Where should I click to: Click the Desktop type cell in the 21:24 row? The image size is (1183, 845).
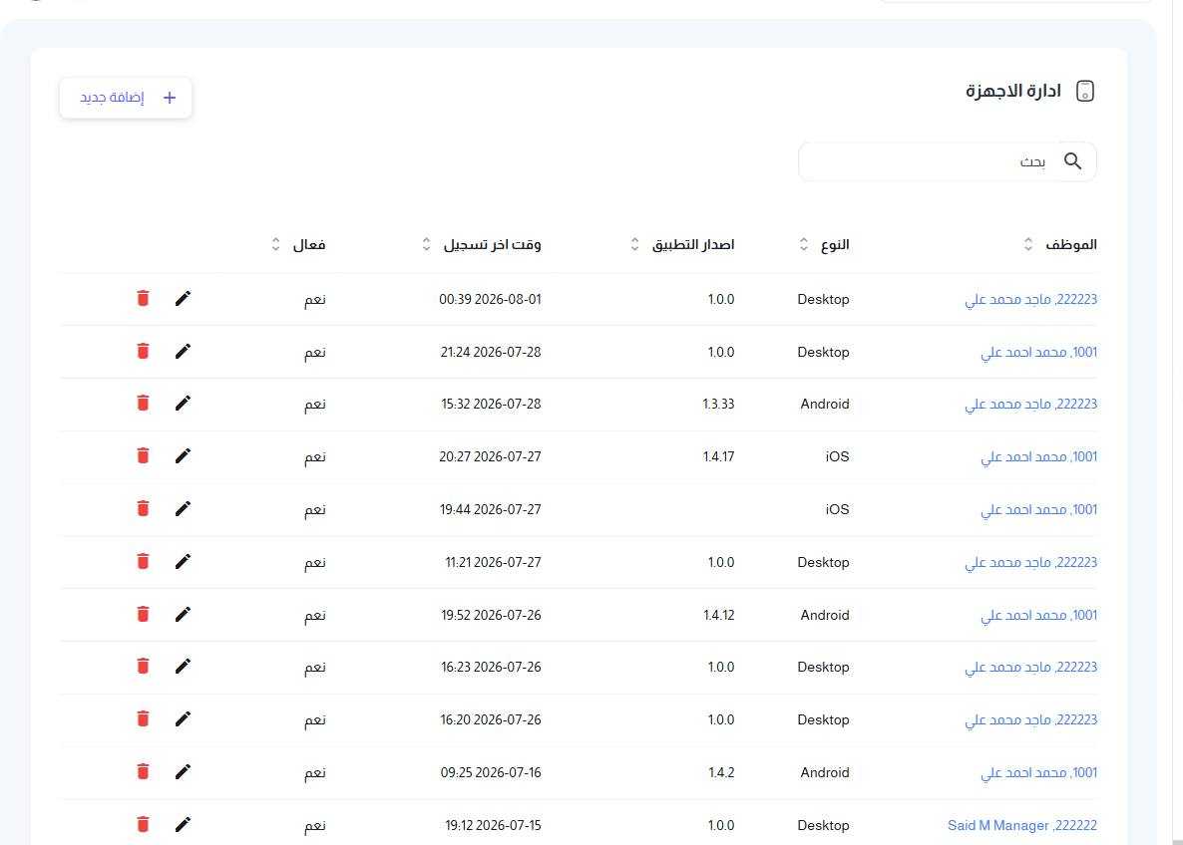click(823, 352)
